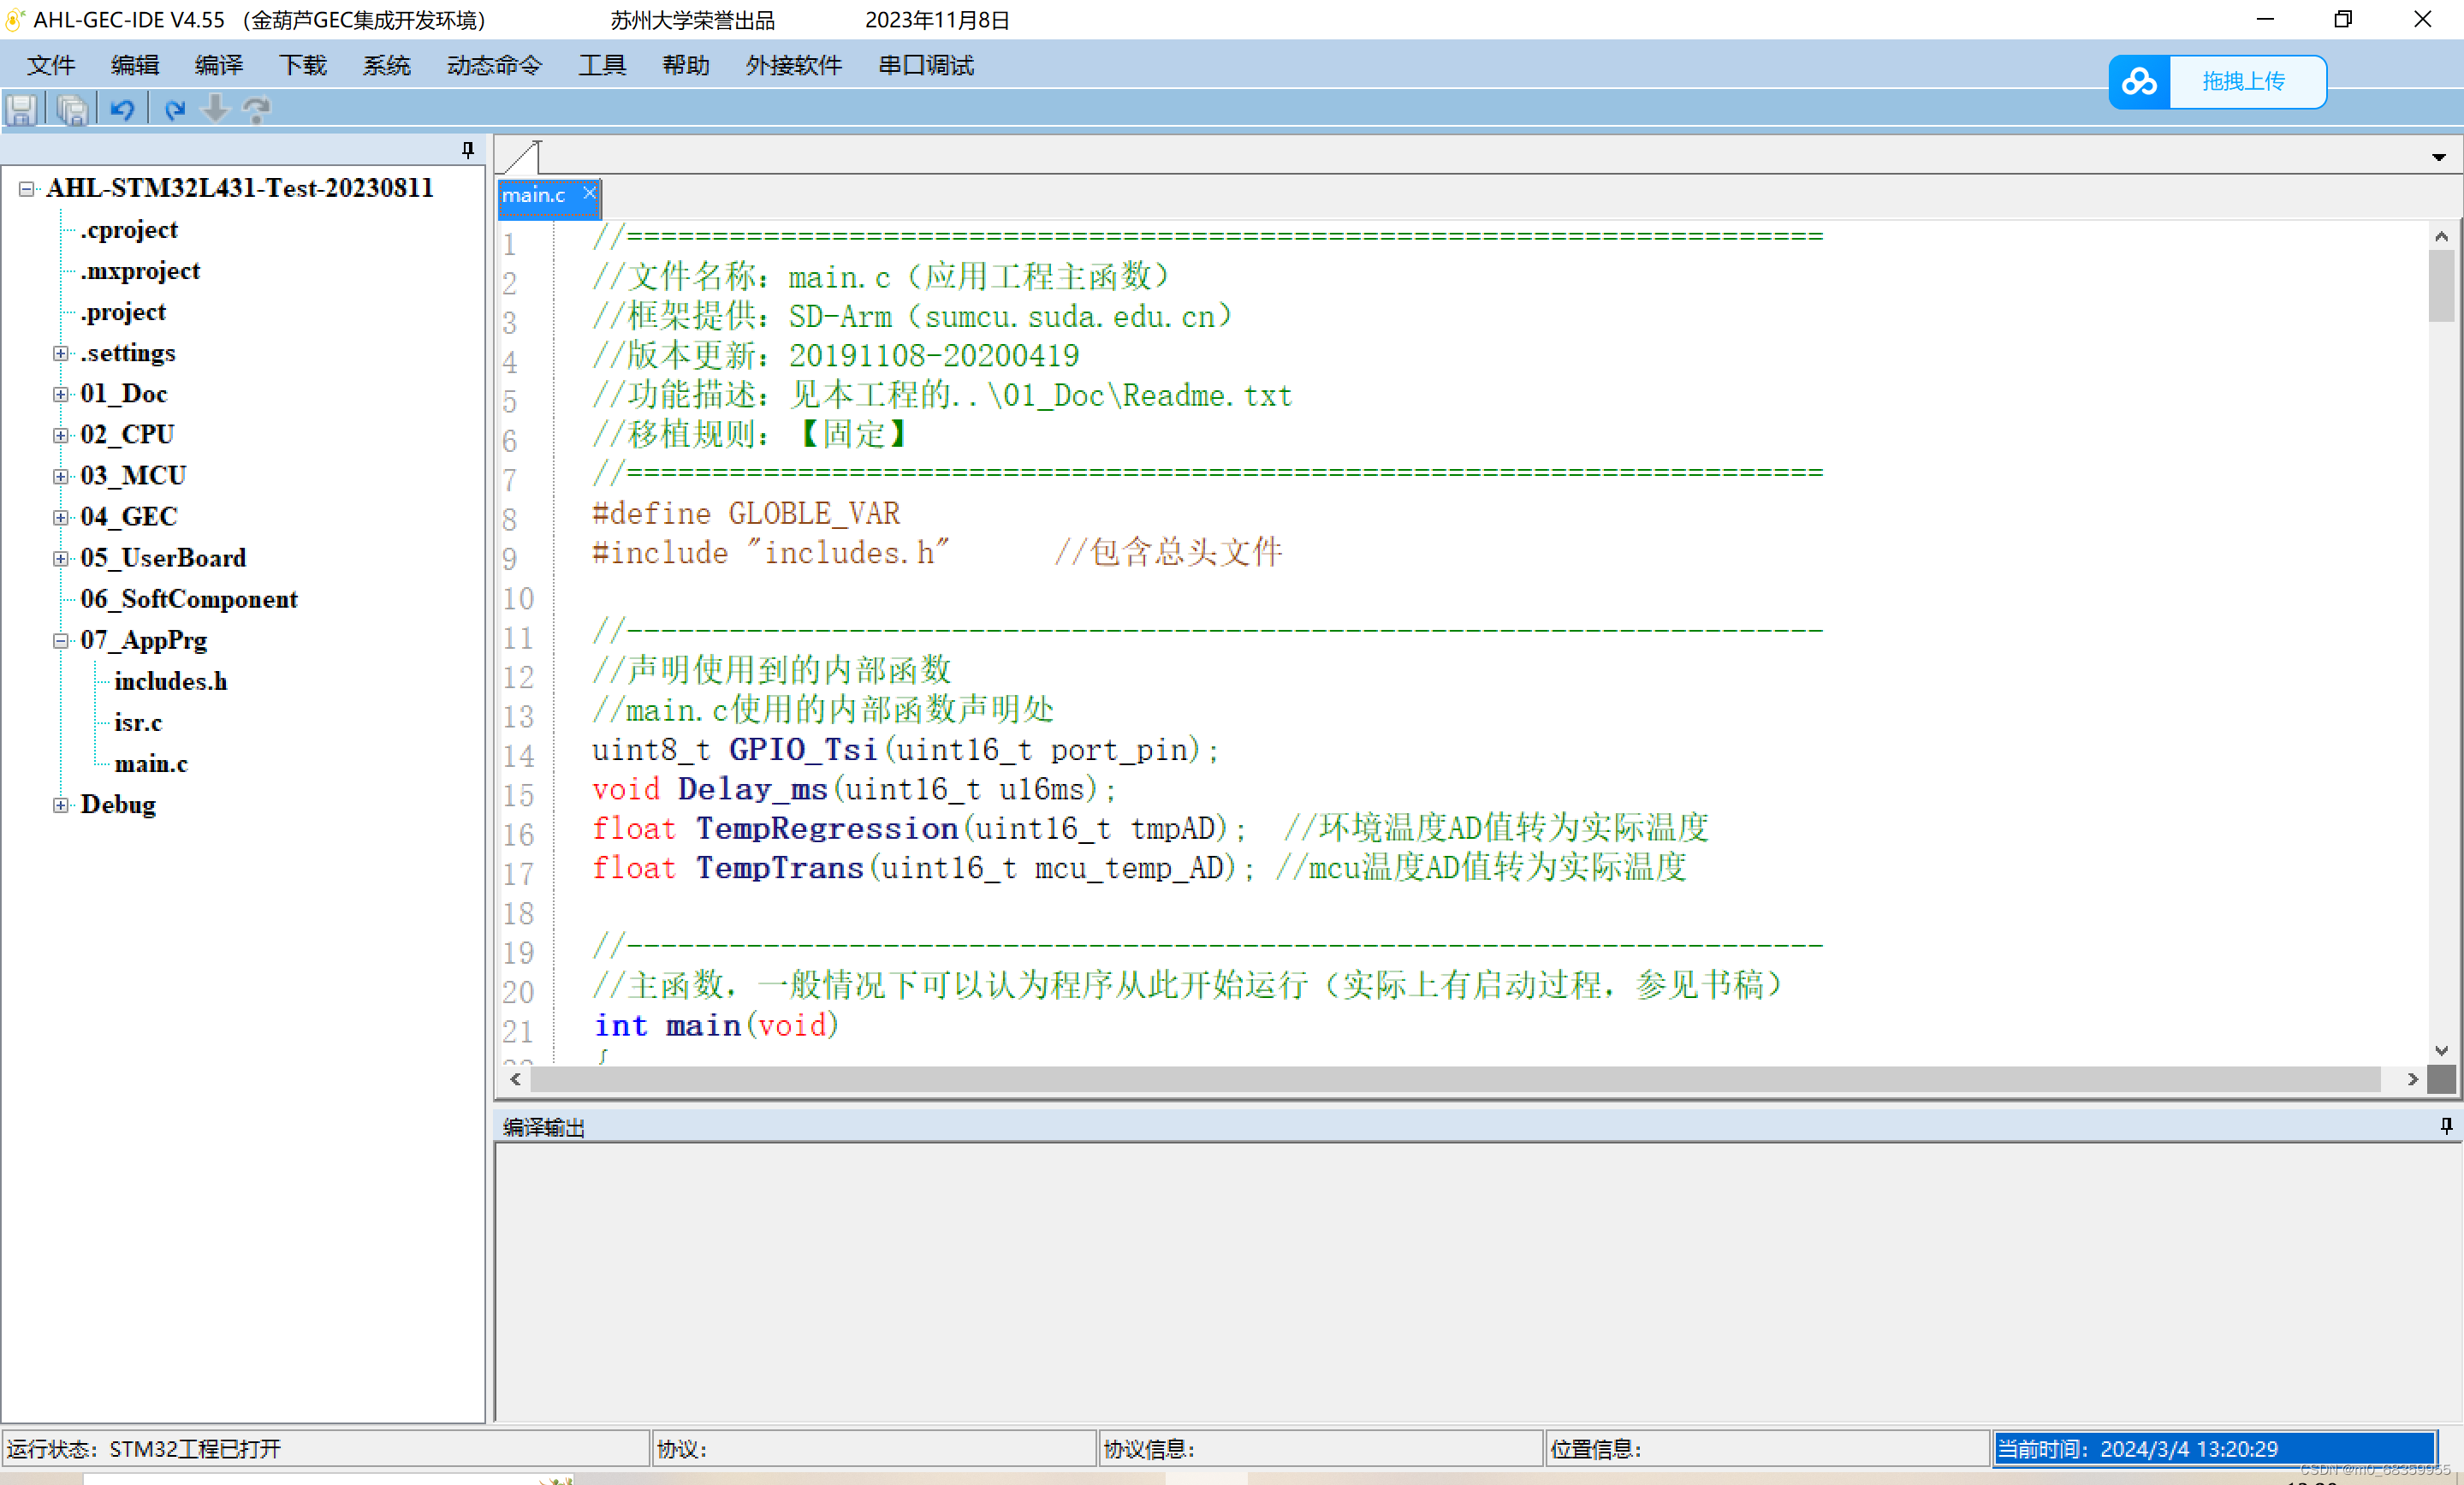Collapse the 07_AppPrg folder node
This screenshot has height=1485, width=2464.
coord(61,640)
